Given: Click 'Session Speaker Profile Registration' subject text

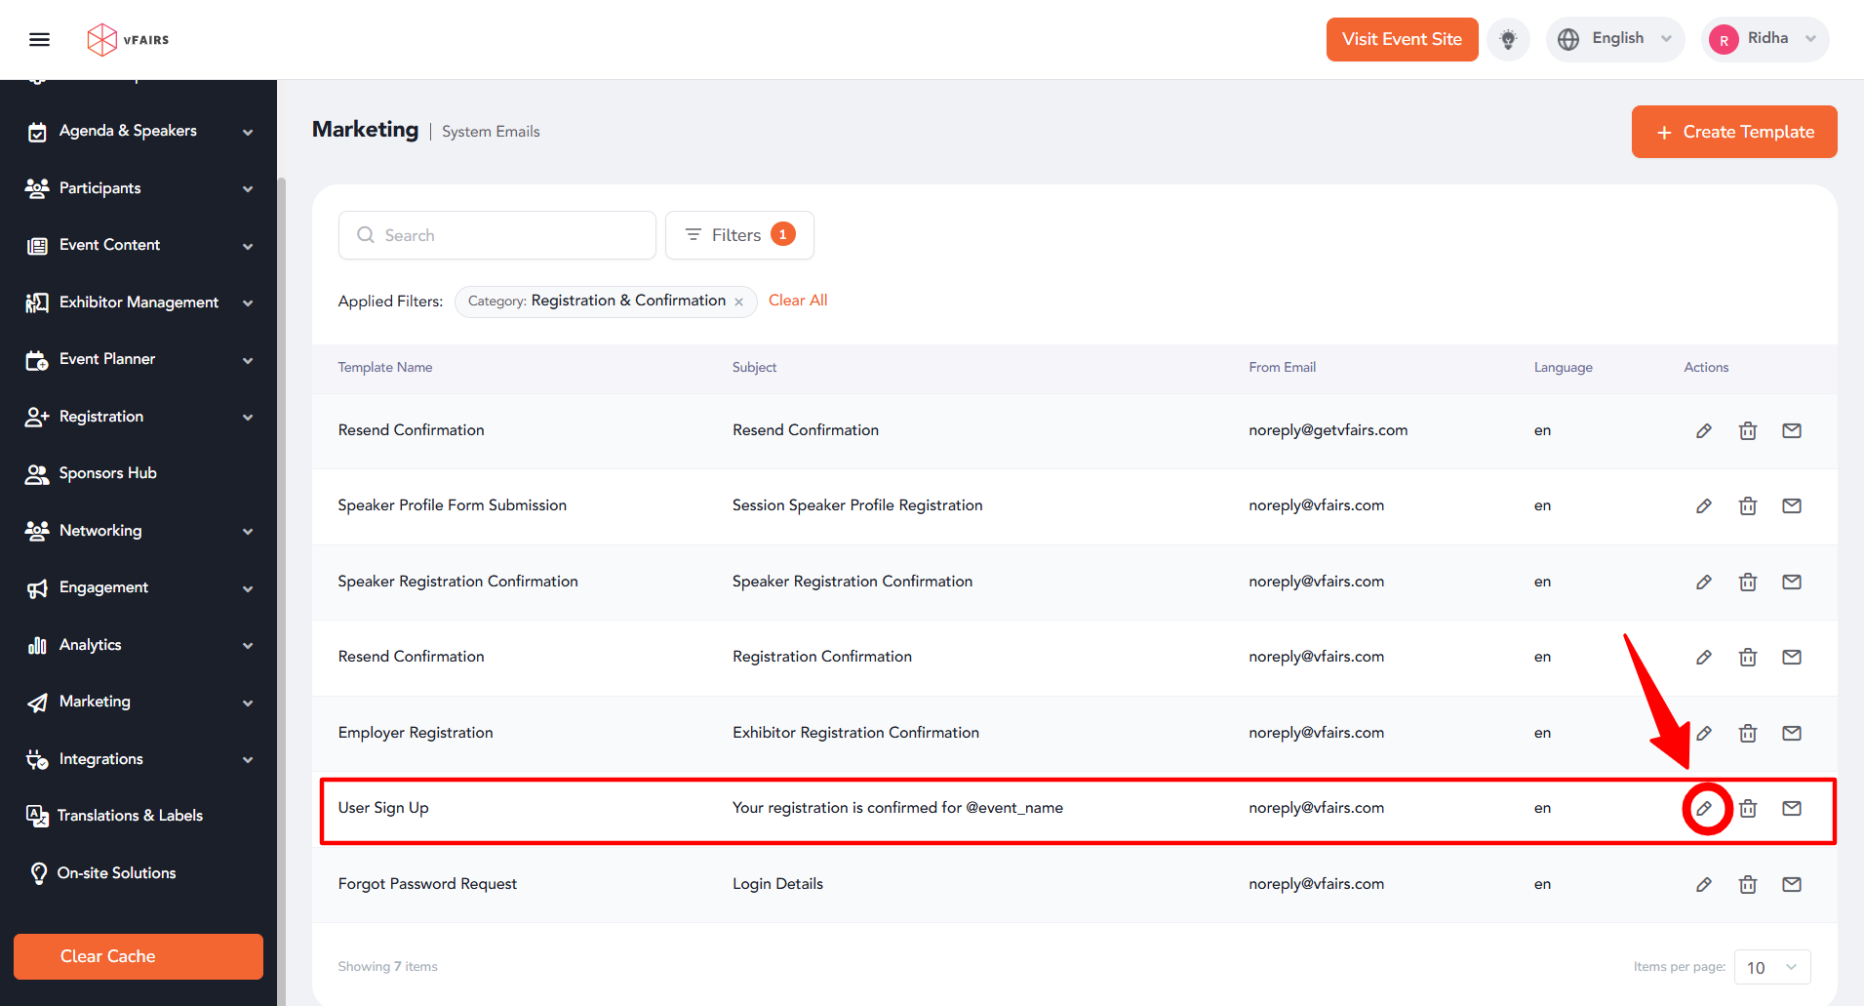Looking at the screenshot, I should [857, 505].
